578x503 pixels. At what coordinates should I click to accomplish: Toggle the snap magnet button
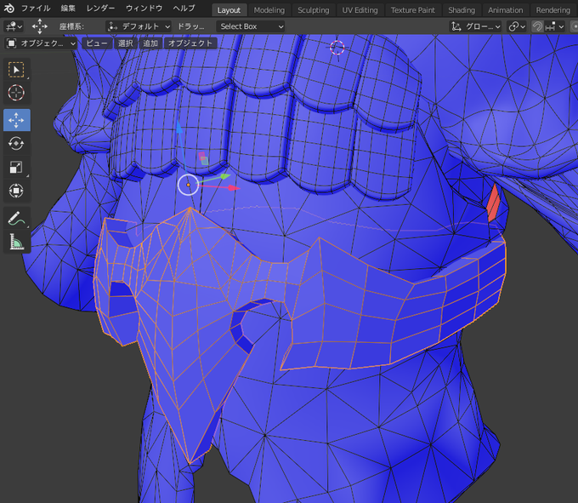[x=537, y=26]
